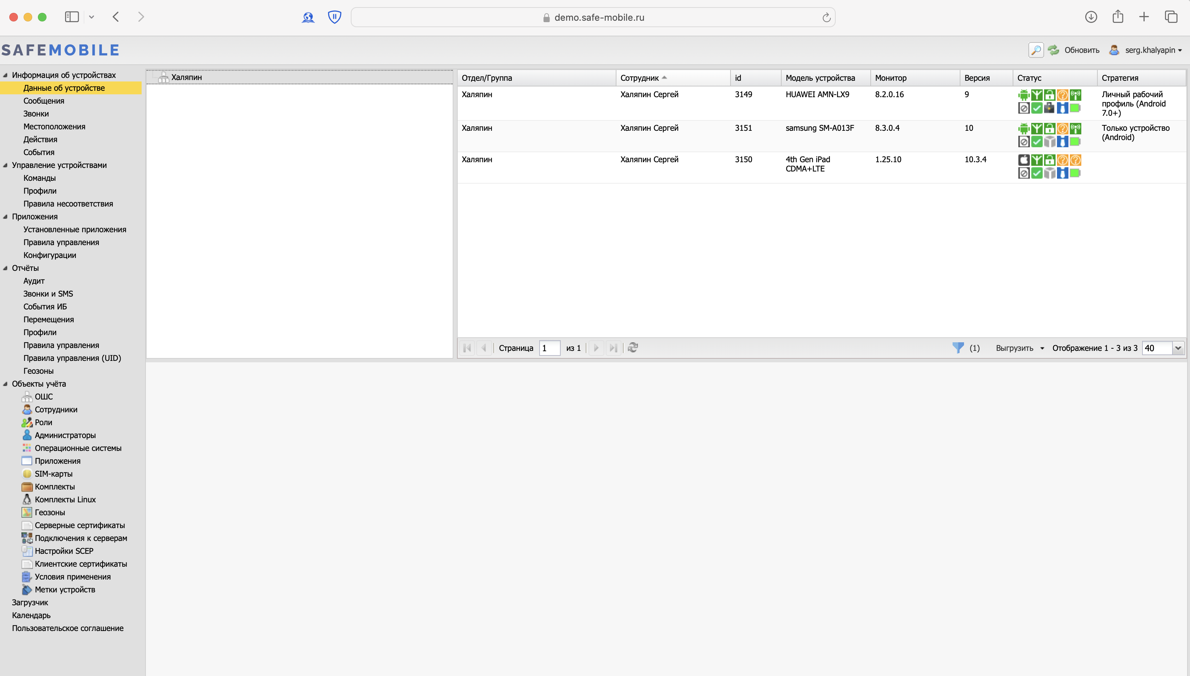Collapse the Отчёты tree section
1190x676 pixels.
[x=6, y=268]
